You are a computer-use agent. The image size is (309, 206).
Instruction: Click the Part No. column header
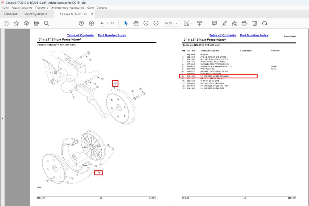coord(191,51)
